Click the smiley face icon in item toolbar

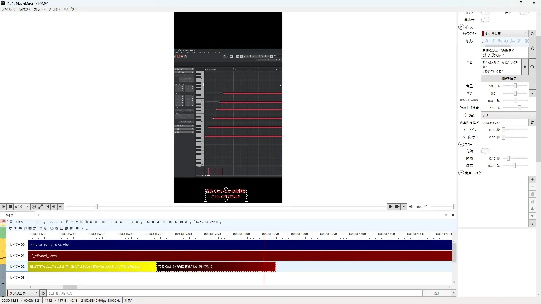click(x=46, y=228)
